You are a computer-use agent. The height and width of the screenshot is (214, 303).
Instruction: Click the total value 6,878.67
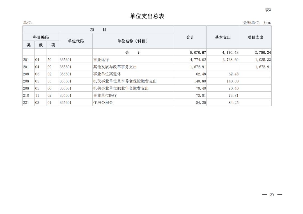tap(198, 52)
